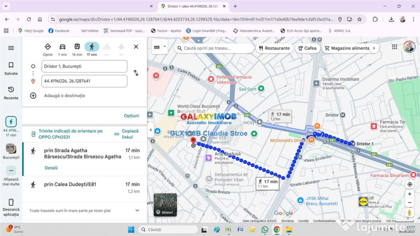Select walking mode, 17 min
The image size is (420, 236).
[92, 50]
